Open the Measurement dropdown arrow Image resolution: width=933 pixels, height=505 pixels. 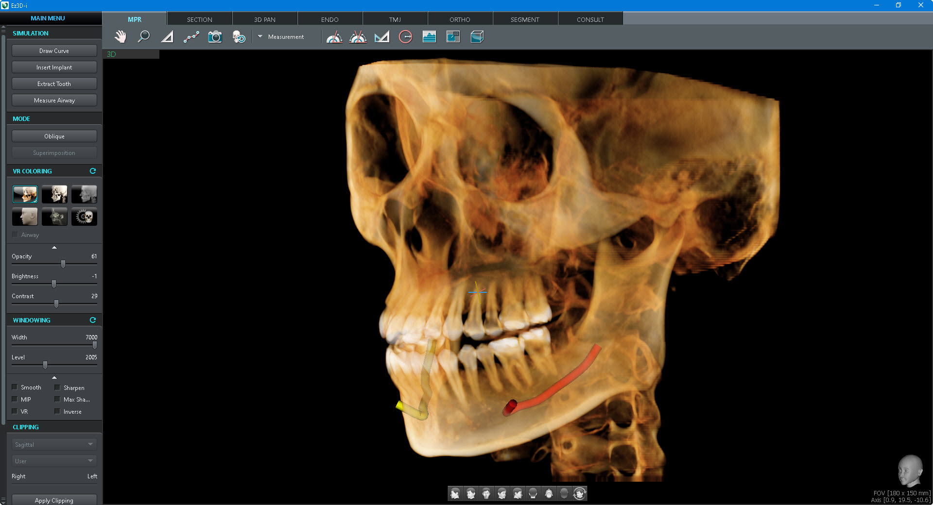[x=260, y=36]
